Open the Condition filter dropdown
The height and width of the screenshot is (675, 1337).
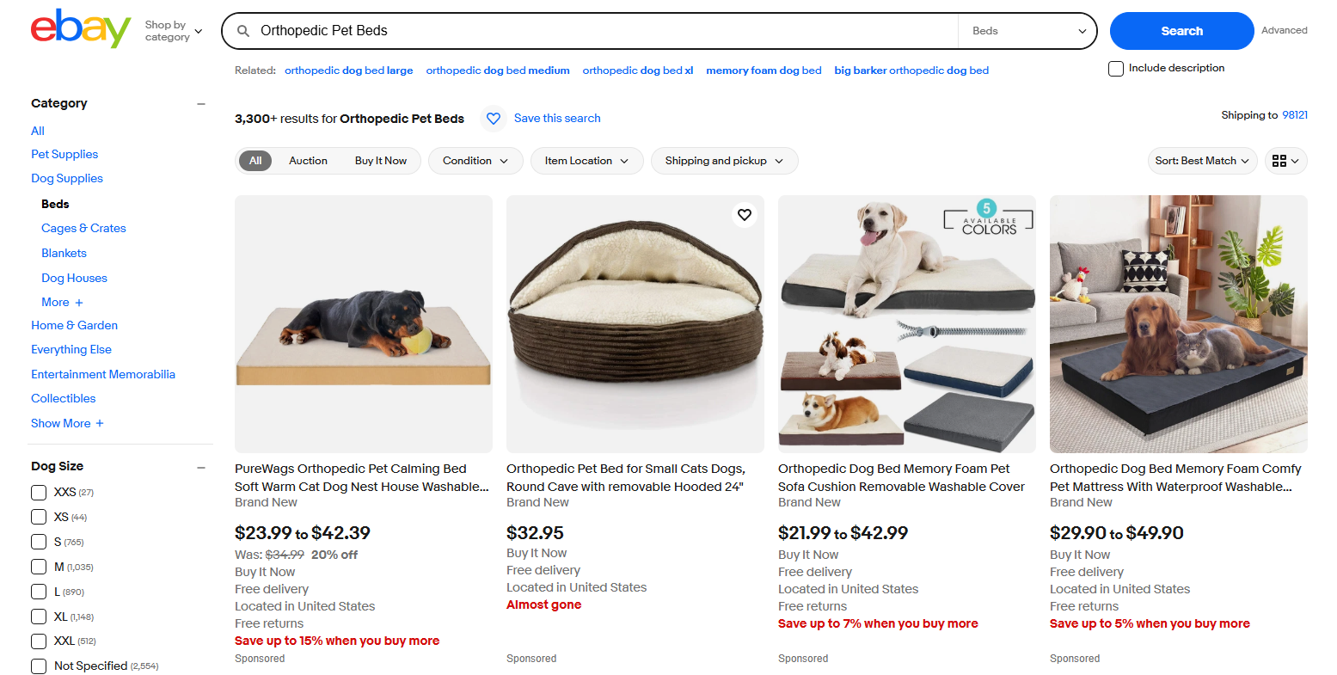[475, 161]
